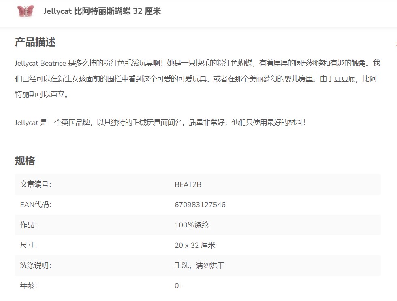Click the 产品描述 section heading

(x=35, y=42)
